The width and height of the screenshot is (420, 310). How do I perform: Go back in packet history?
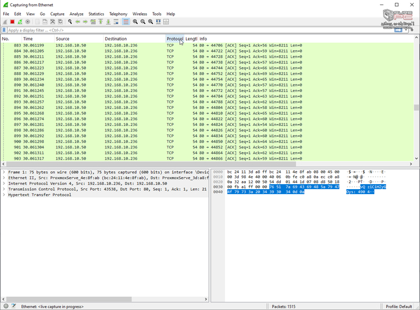[78, 22]
